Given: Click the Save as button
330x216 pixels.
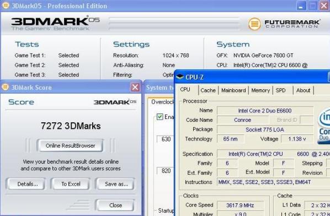Looking at the screenshot, I should 116,184.
